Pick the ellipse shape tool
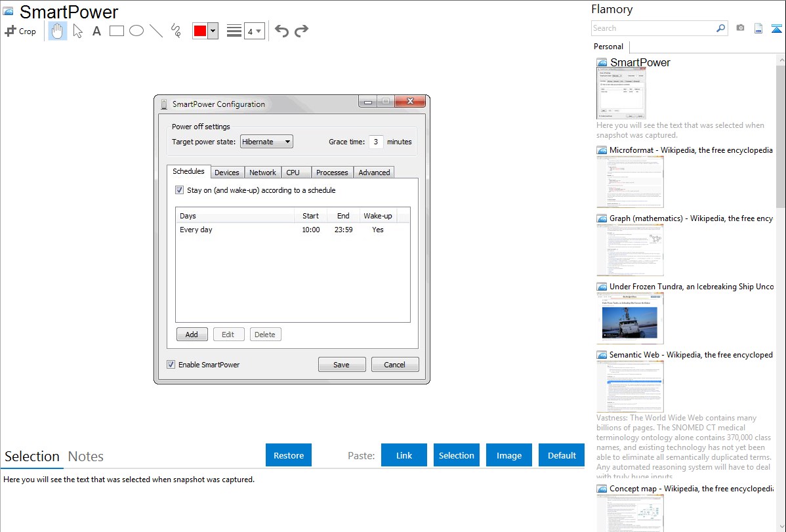Image resolution: width=786 pixels, height=532 pixels. pyautogui.click(x=136, y=31)
